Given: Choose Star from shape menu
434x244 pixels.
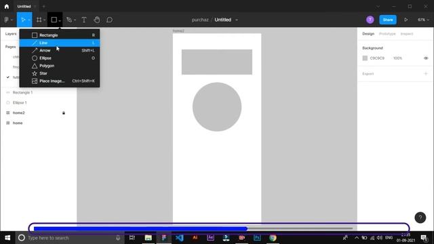Looking at the screenshot, I should coord(60,73).
